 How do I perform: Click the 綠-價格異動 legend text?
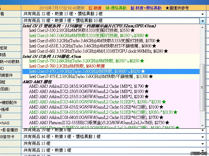click(x=116, y=8)
